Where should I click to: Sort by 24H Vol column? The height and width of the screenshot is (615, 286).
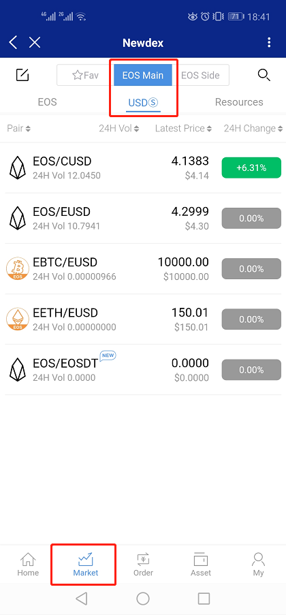click(x=119, y=128)
